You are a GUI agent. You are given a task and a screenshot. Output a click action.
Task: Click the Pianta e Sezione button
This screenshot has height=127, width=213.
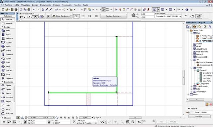point(113,16)
